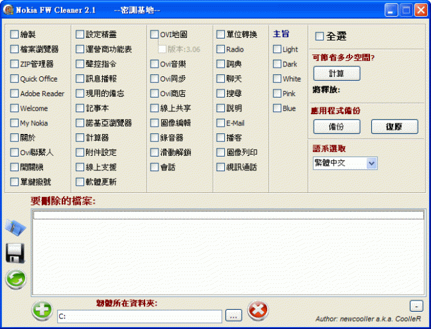This screenshot has height=329, width=431.
Task: Click the green circular refresh icon
Action: tap(15, 279)
